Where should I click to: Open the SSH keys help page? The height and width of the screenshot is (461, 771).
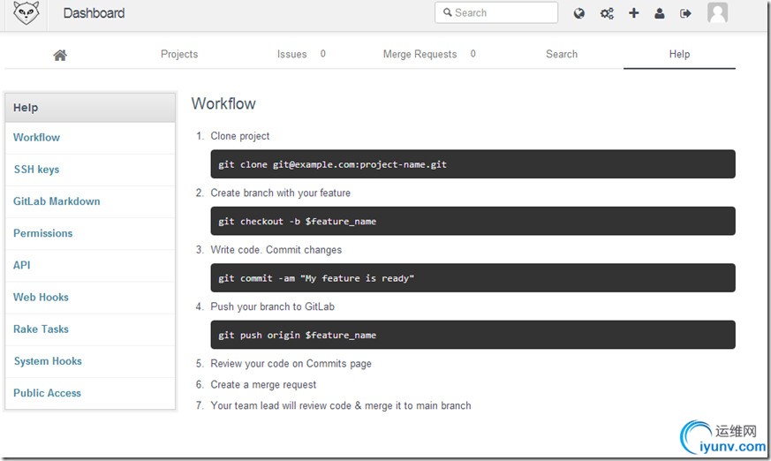(x=36, y=170)
